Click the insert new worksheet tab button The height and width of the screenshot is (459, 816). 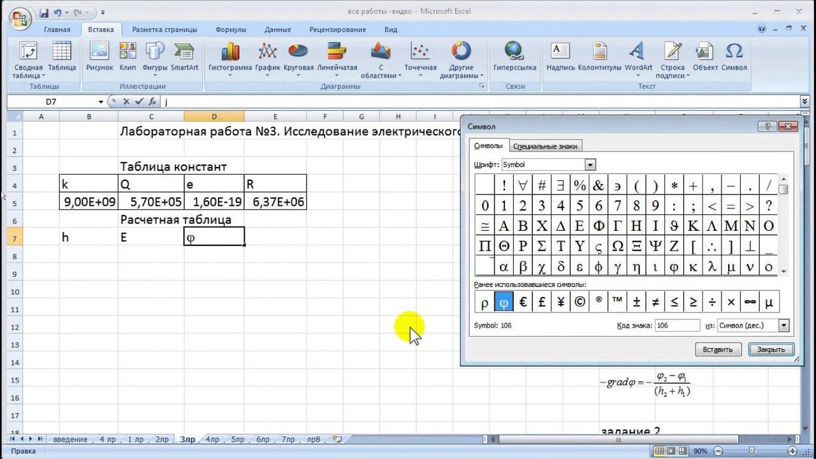(337, 439)
